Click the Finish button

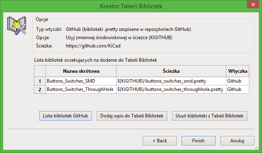199,141
